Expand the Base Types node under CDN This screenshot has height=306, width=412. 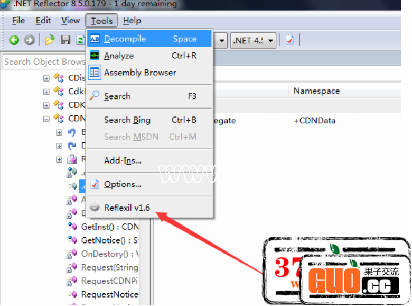(x=59, y=132)
